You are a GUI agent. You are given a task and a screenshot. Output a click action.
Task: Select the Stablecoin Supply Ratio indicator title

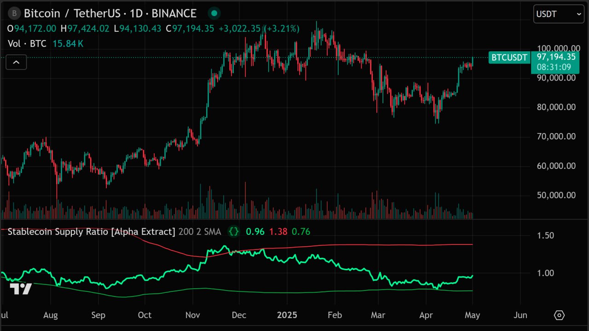(x=92, y=232)
